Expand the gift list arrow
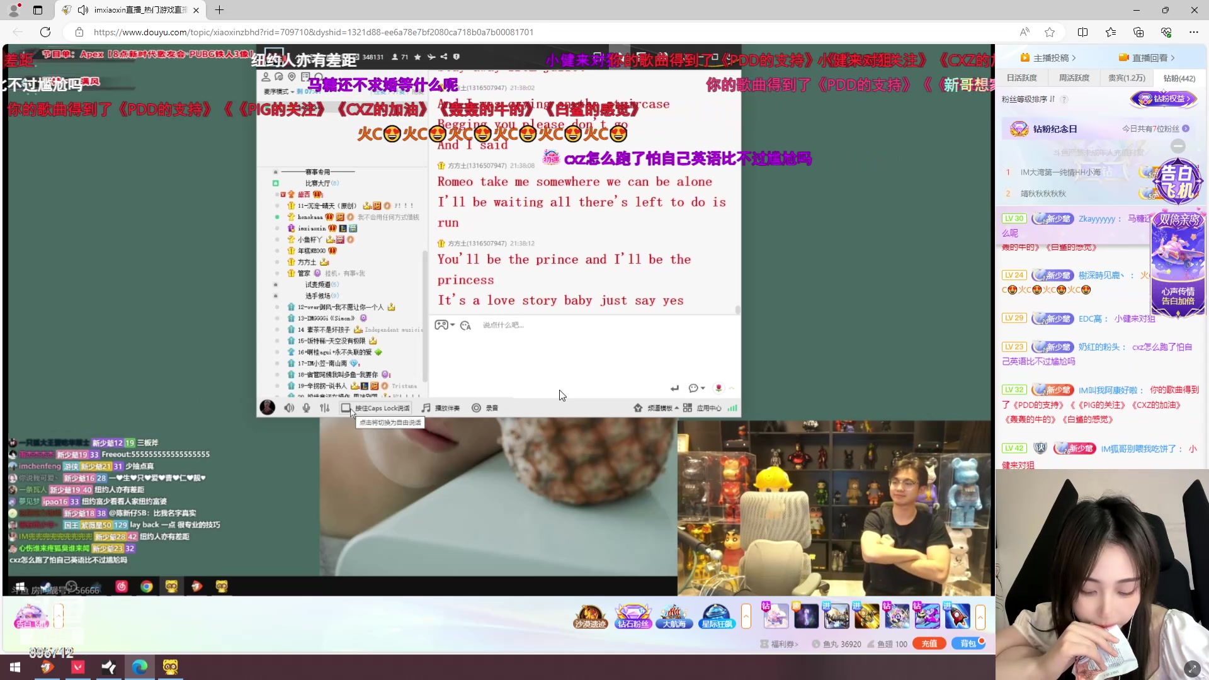Screen dimensions: 1209x680 tap(980, 616)
